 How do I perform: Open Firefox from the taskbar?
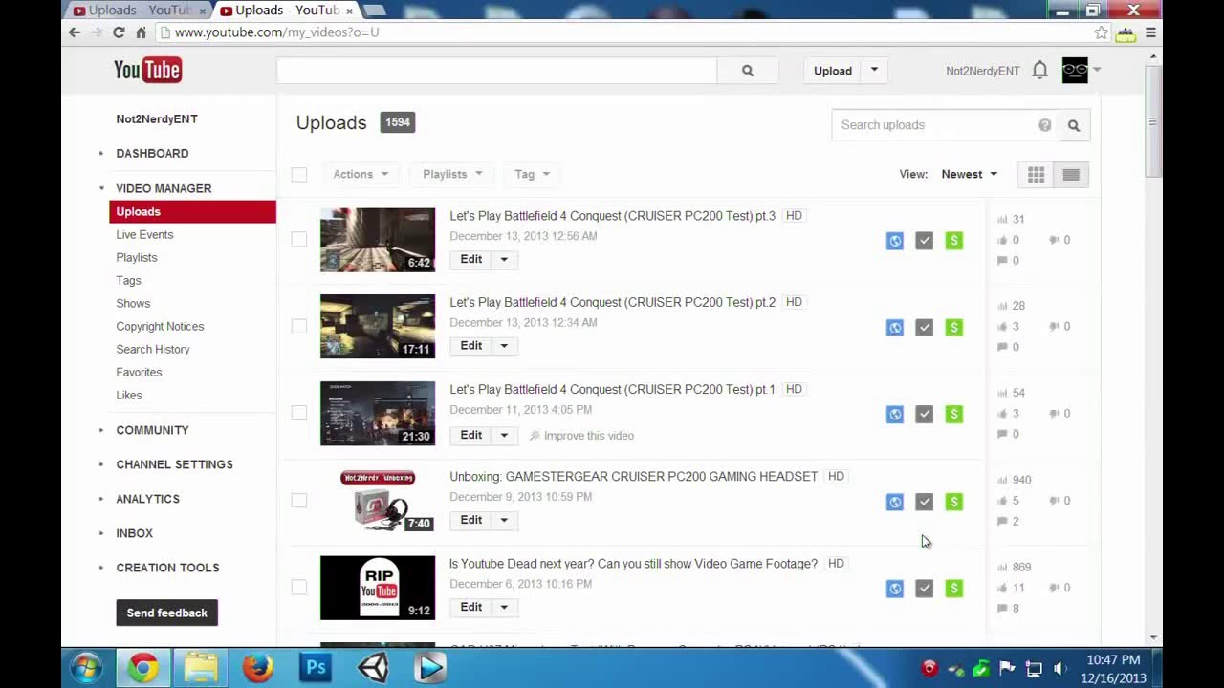(x=258, y=667)
